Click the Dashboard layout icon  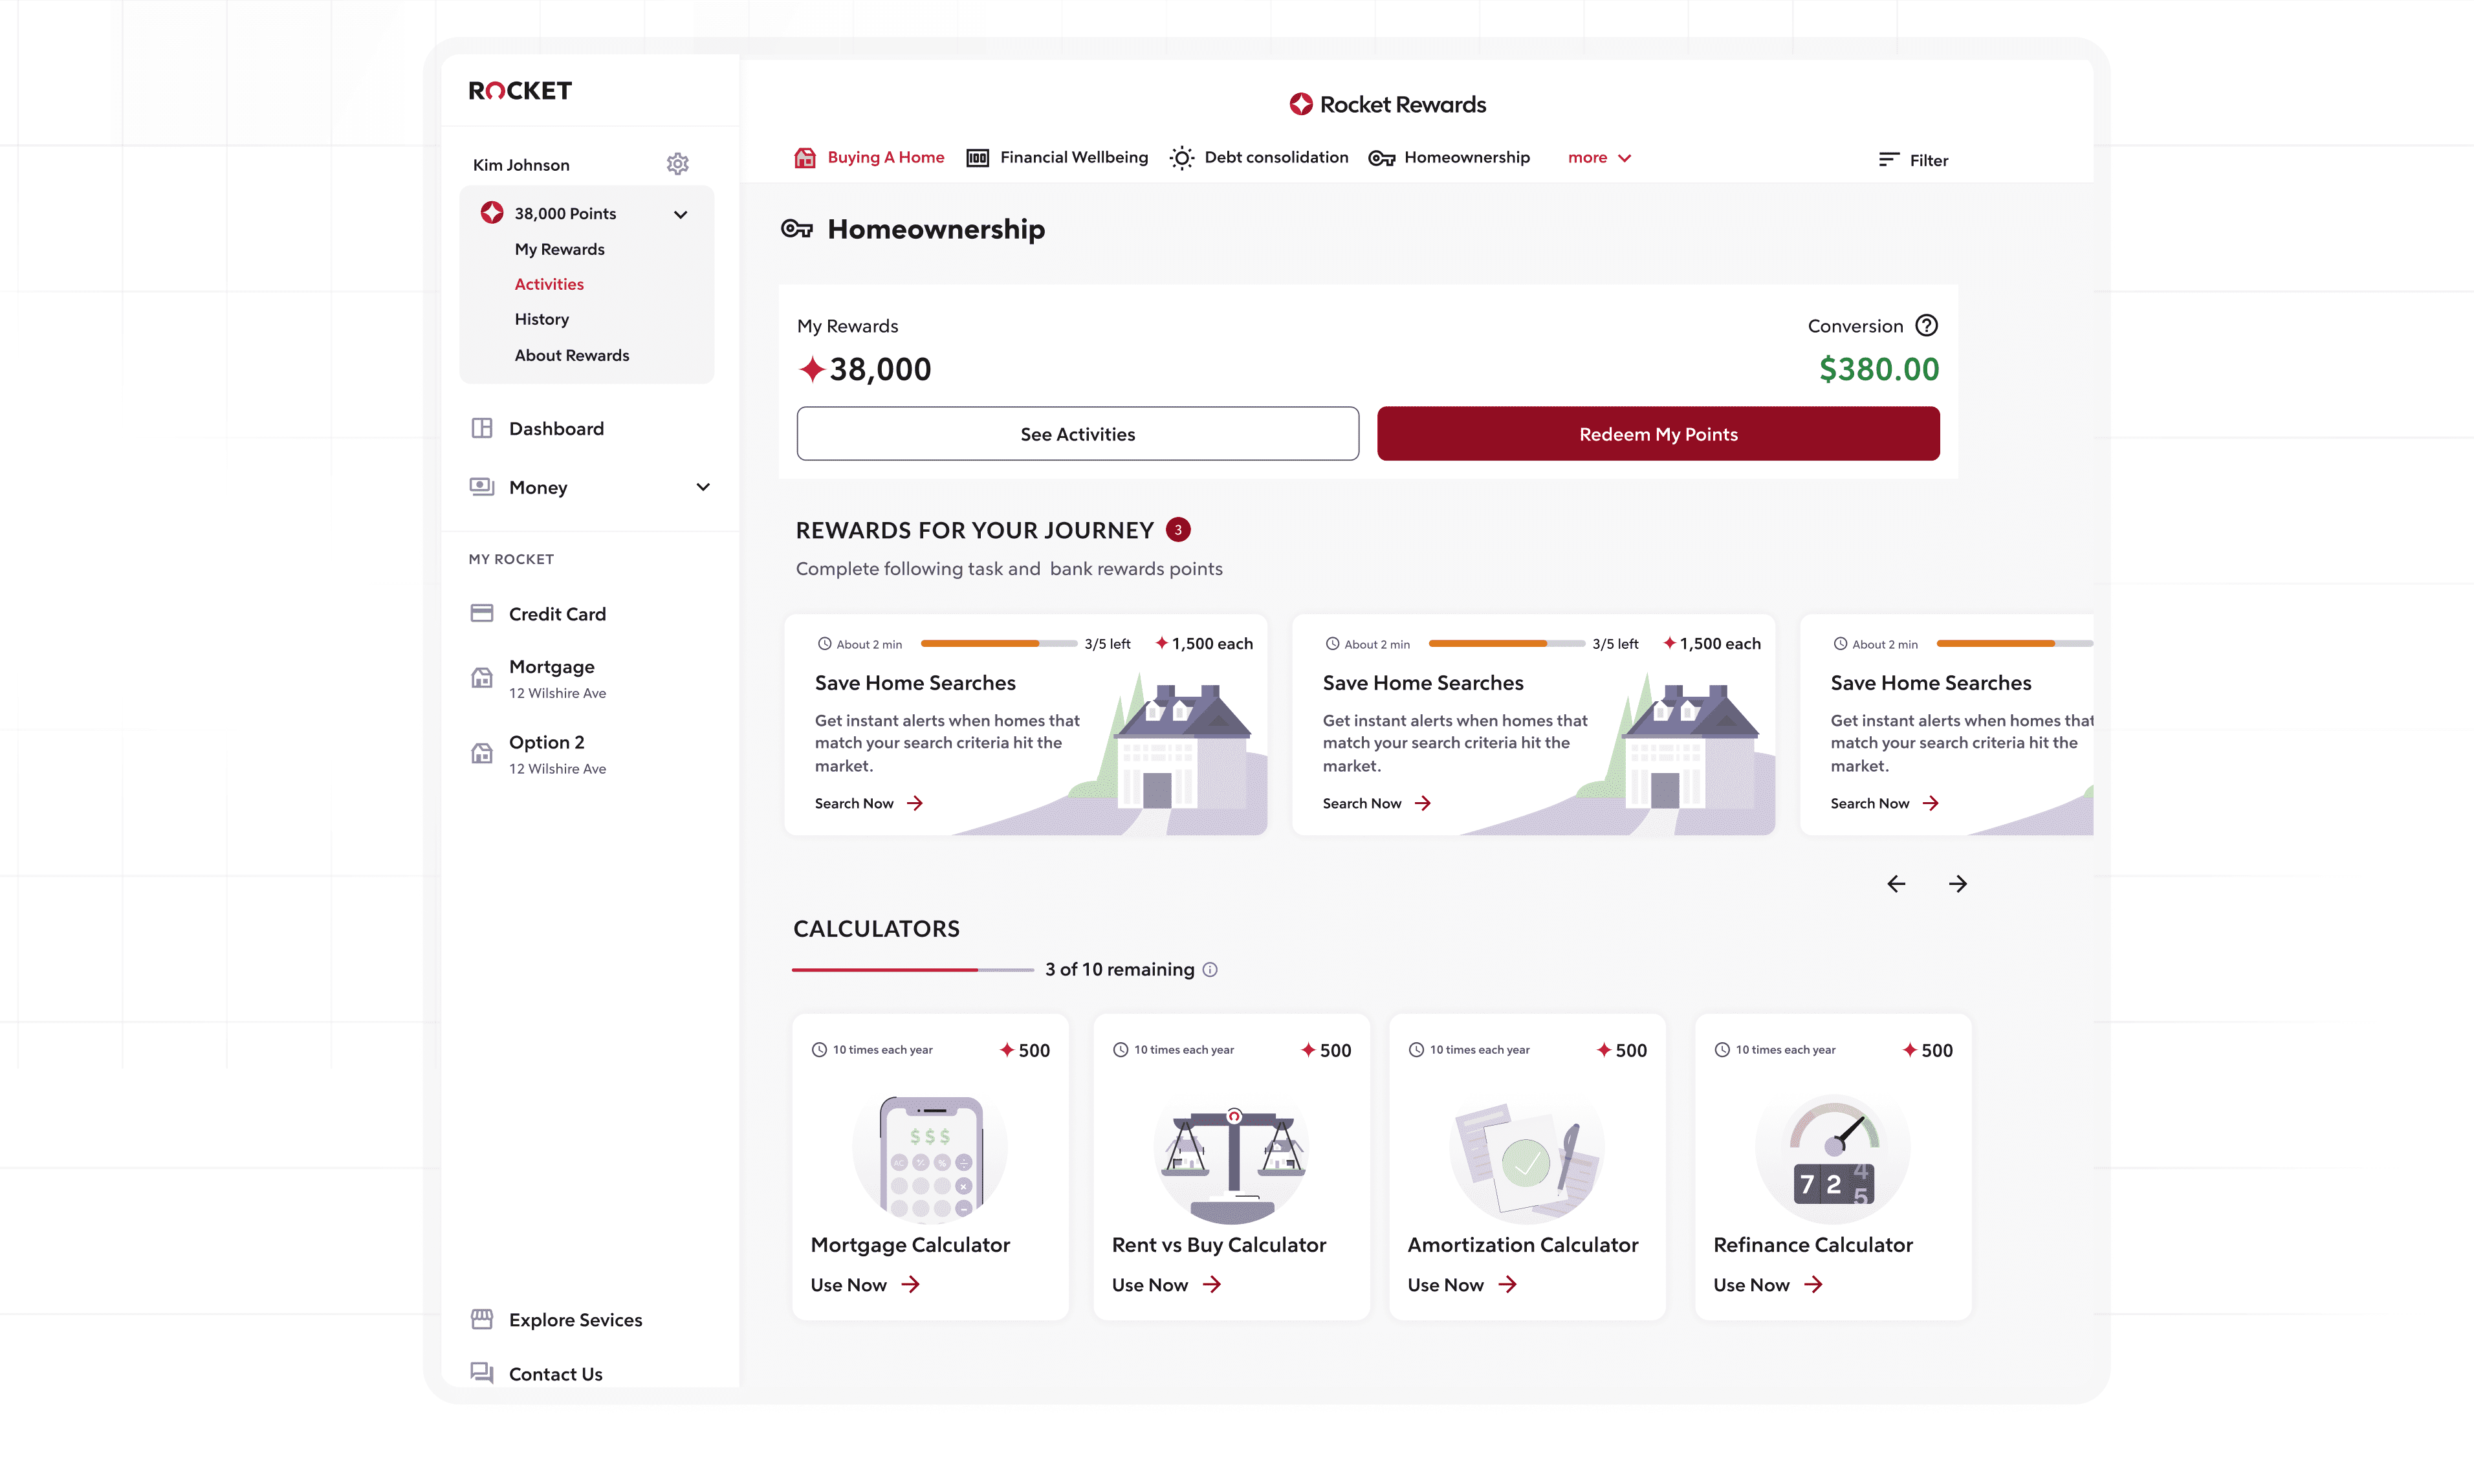(482, 429)
